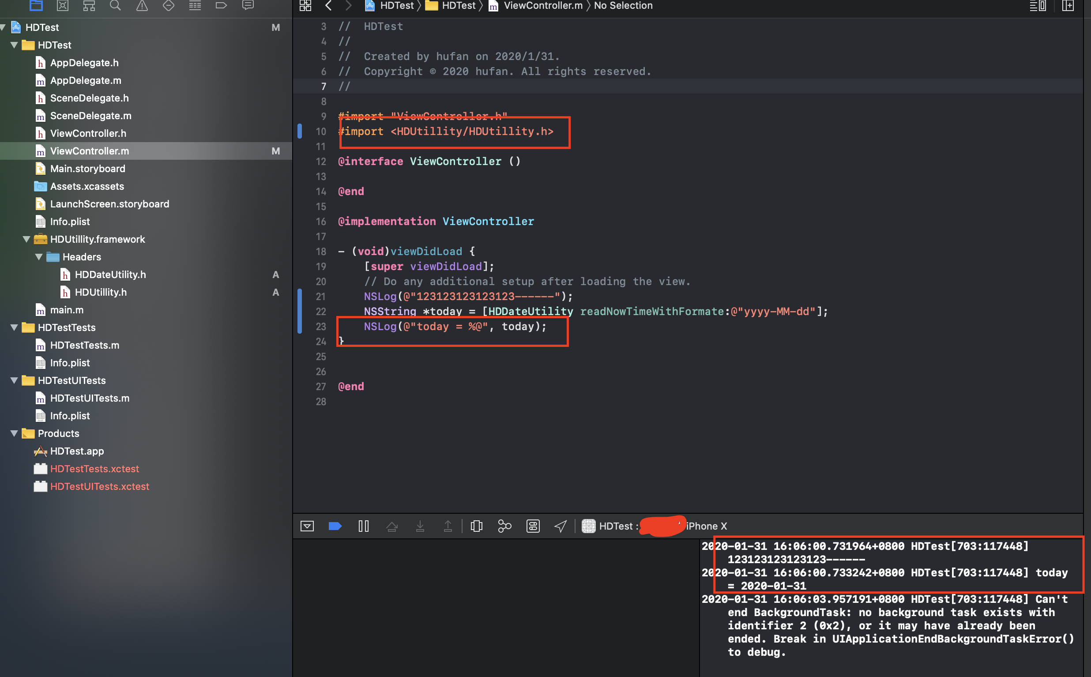
Task: Select HDDateUtility.h in the navigator
Action: [110, 275]
